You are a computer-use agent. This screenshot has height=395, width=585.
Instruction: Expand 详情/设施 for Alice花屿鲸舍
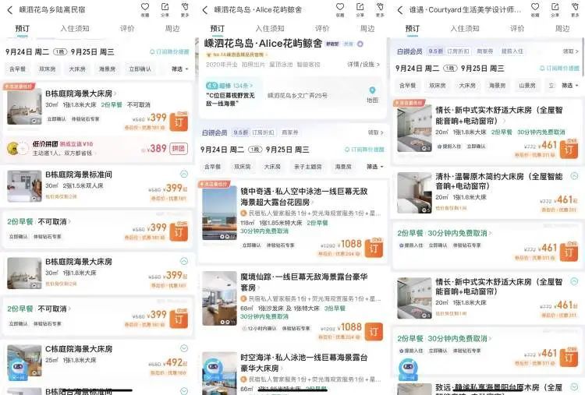coord(363,64)
